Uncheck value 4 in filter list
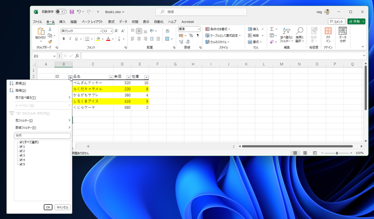Image resolution: width=374 pixels, height=219 pixels. (21, 160)
